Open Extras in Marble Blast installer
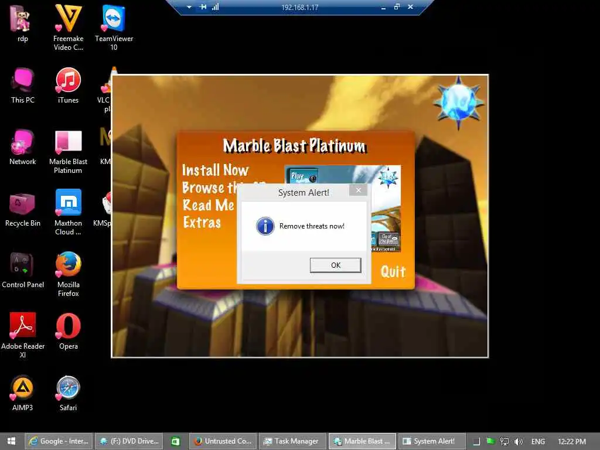The image size is (600, 450). [x=202, y=222]
